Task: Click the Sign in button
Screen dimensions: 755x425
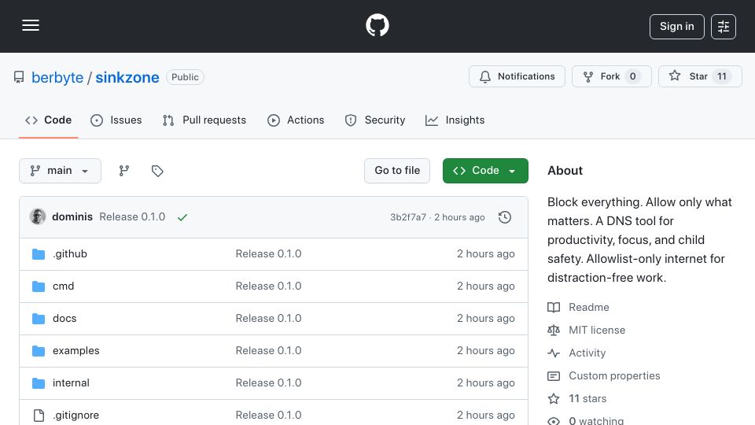Action: (676, 27)
